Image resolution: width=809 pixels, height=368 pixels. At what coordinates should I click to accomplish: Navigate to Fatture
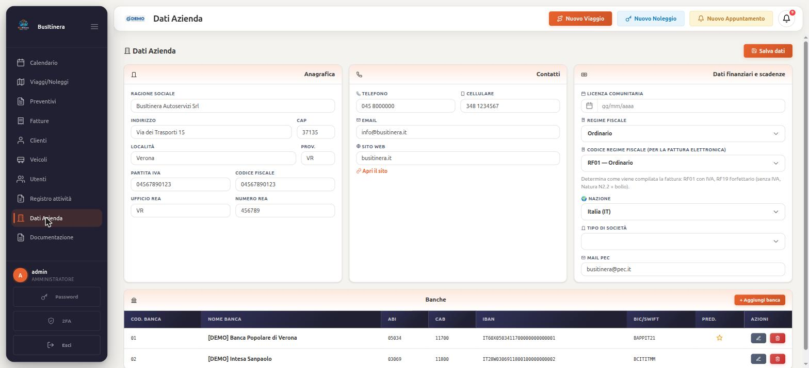[x=57, y=121]
